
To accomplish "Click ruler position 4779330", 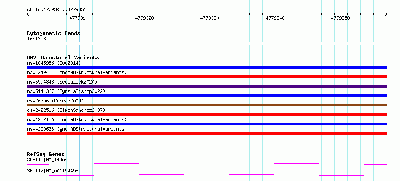I will tap(210, 18).
